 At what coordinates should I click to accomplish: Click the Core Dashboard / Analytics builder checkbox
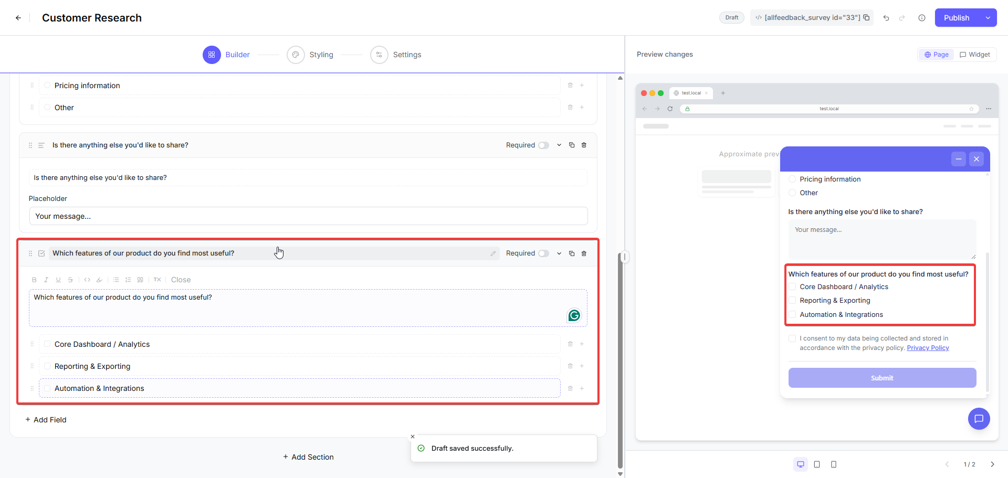click(47, 344)
